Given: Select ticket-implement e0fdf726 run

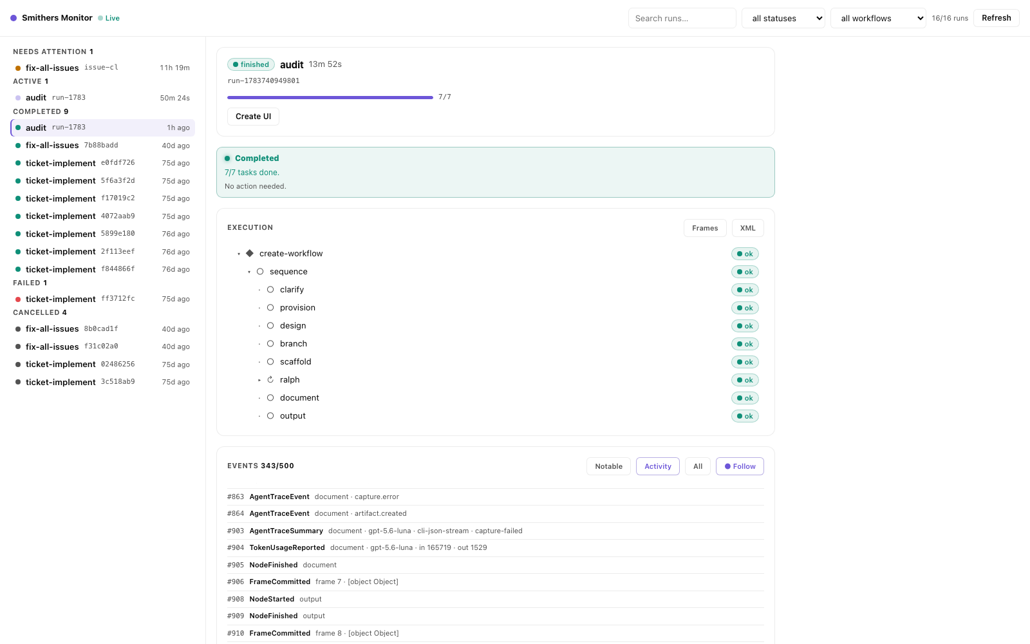Looking at the screenshot, I should 103,163.
